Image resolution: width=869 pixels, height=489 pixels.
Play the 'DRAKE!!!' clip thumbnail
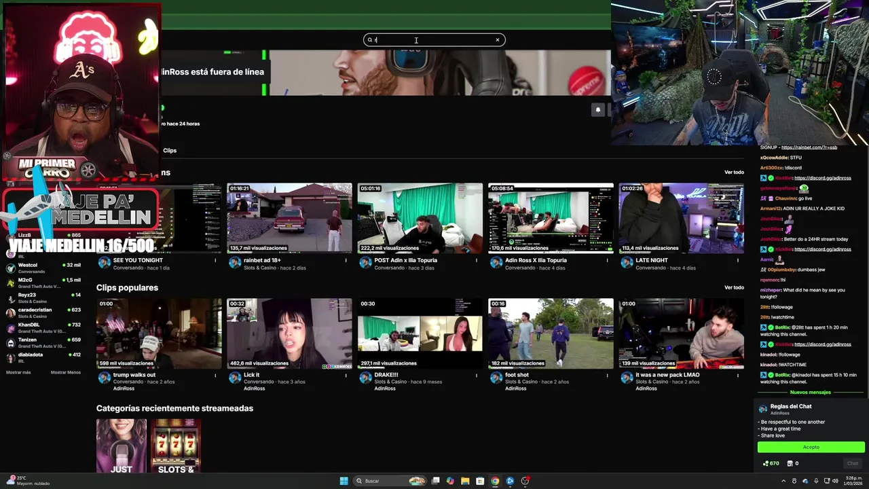[x=420, y=333]
